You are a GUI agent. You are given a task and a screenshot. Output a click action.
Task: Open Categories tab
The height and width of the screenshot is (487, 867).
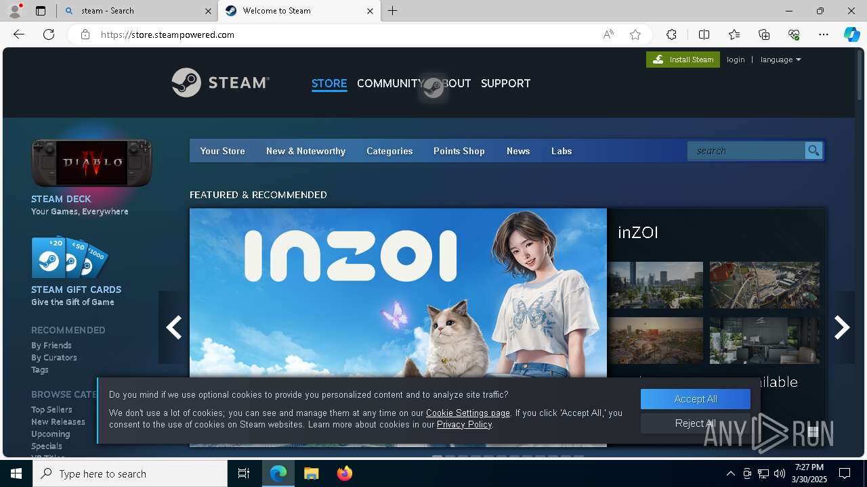coord(389,151)
